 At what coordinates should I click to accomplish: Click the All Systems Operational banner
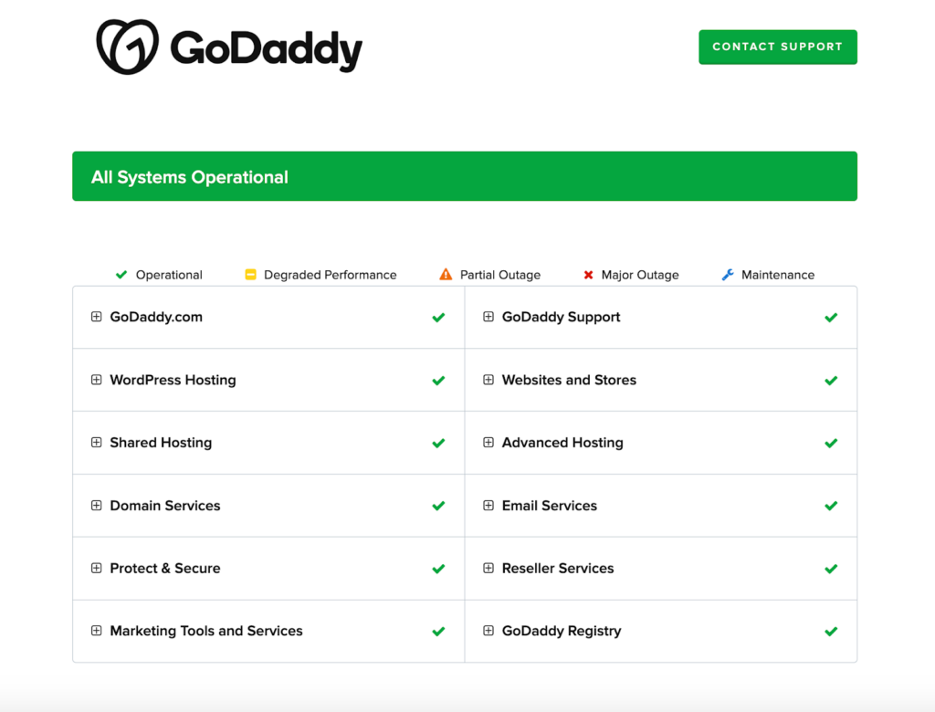coord(465,175)
